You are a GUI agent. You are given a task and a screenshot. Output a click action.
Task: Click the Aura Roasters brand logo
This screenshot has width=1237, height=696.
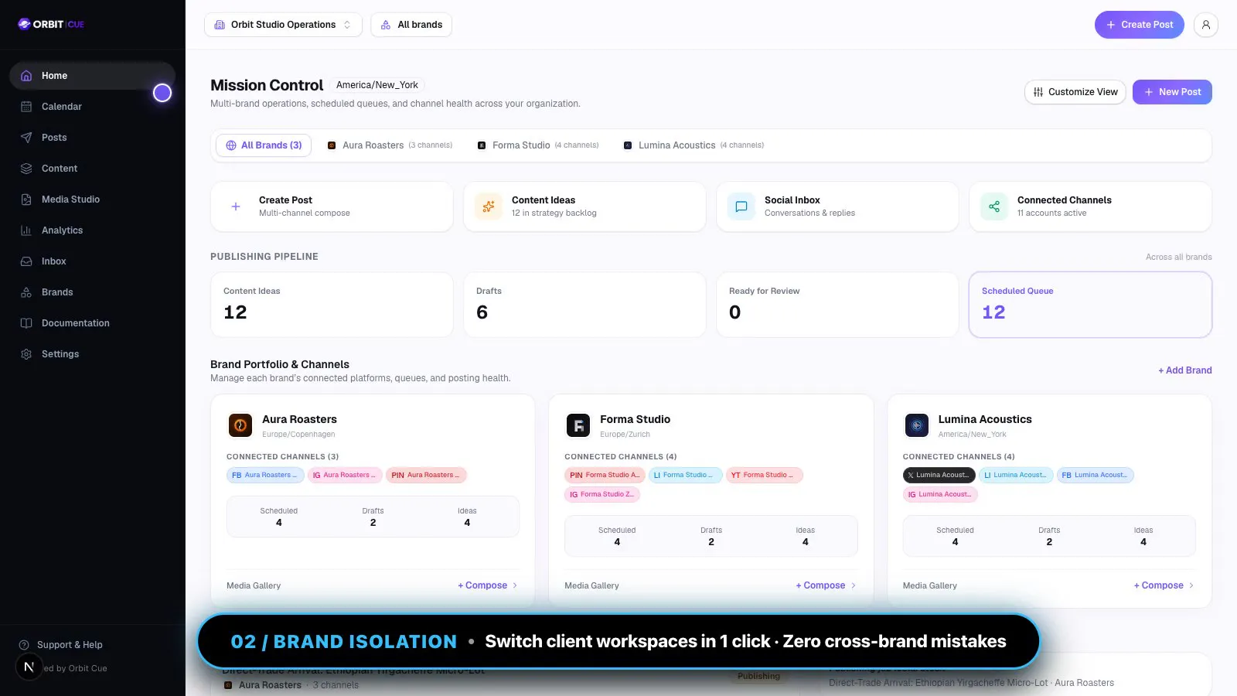pos(240,425)
